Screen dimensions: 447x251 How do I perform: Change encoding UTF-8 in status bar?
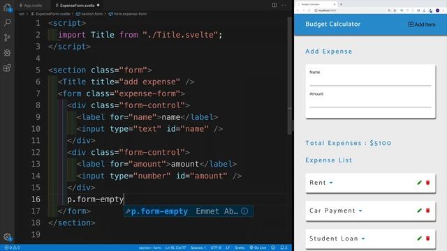[x=216, y=248]
